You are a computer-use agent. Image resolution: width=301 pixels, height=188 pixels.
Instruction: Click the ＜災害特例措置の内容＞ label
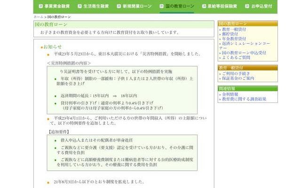69,63
